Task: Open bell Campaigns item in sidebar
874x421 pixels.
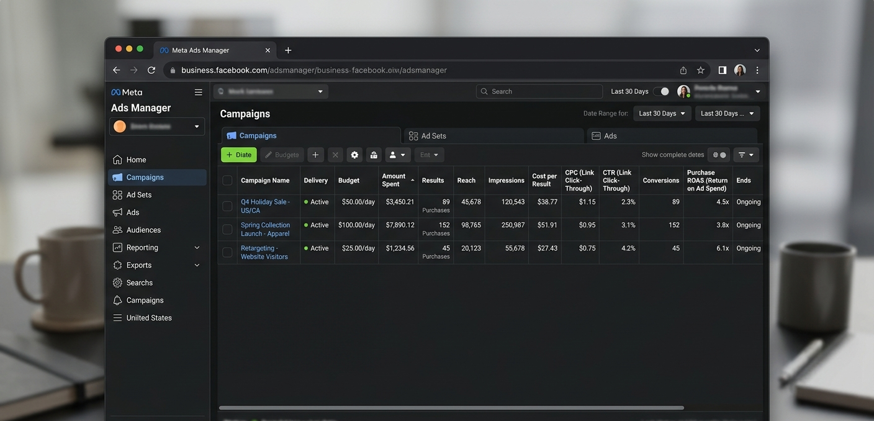Action: point(145,300)
